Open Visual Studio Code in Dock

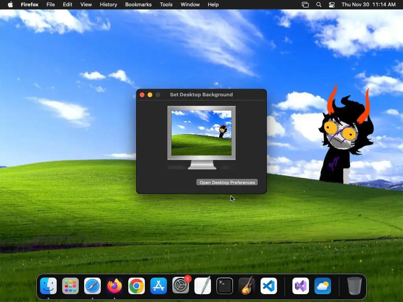pos(269,286)
